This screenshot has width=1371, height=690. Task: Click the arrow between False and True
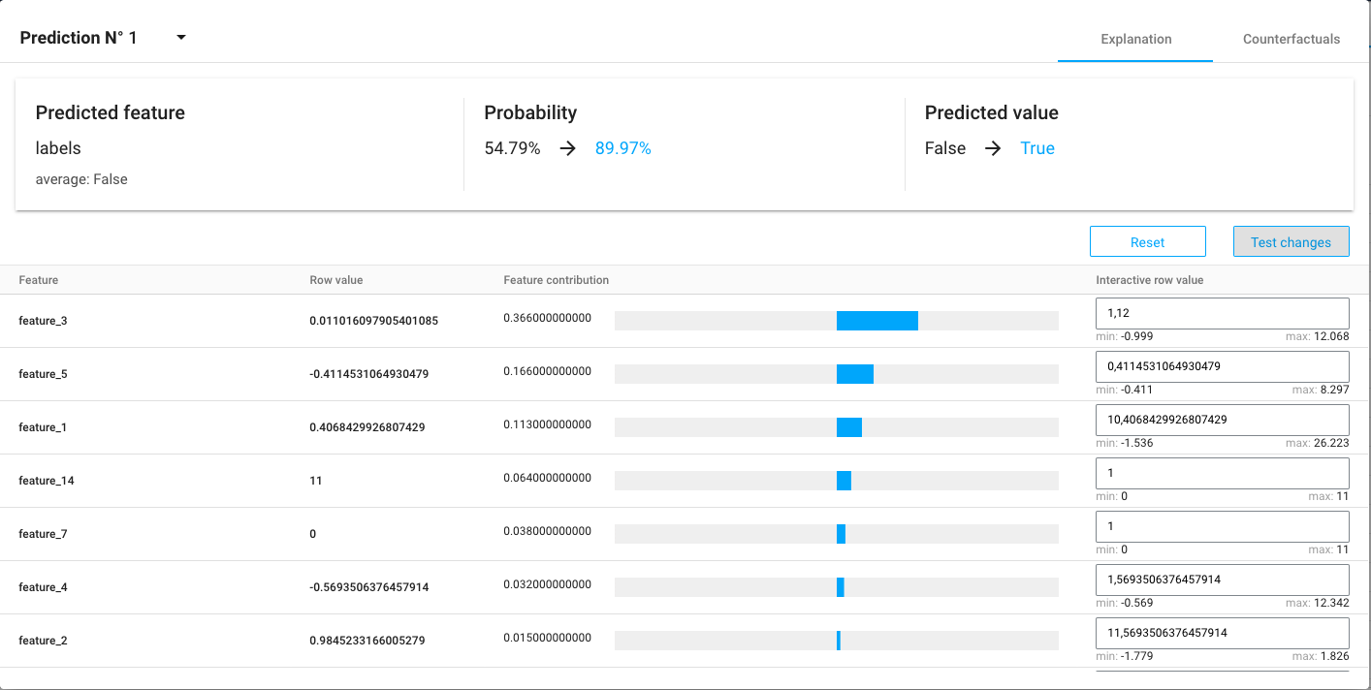point(992,147)
